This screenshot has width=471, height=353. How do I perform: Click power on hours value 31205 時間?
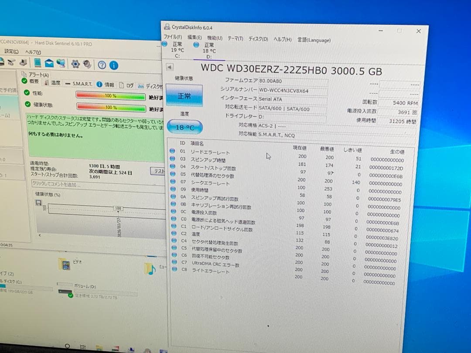(397, 121)
